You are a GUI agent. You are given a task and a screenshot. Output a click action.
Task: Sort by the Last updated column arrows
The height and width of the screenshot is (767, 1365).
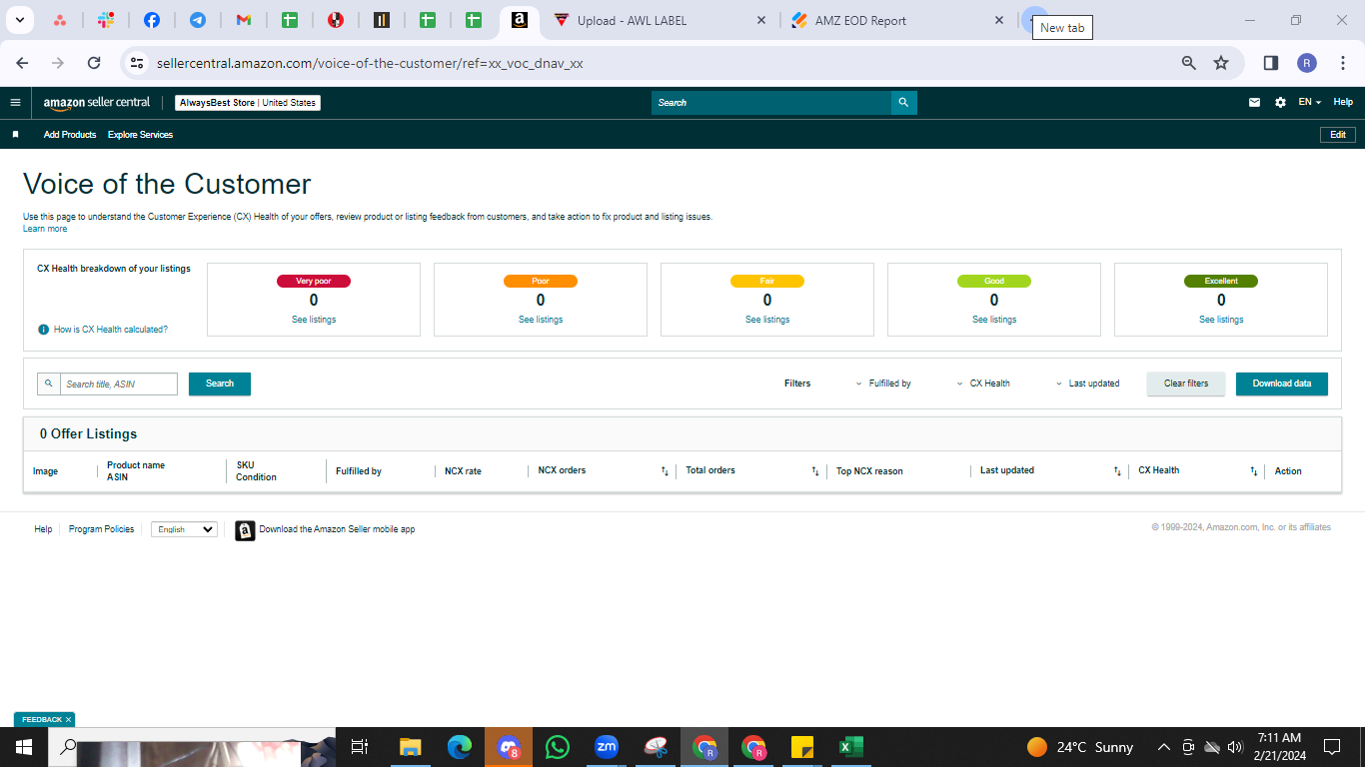click(x=1117, y=471)
